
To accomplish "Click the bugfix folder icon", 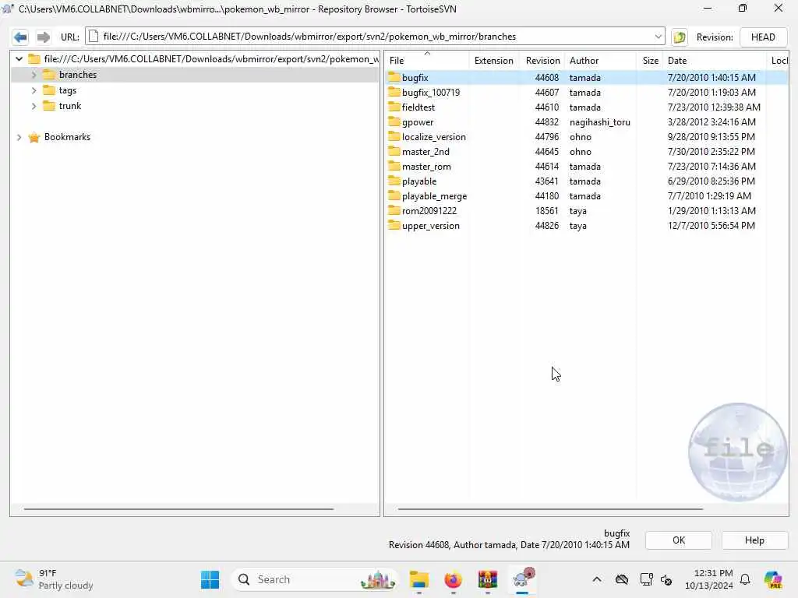I will coord(394,77).
